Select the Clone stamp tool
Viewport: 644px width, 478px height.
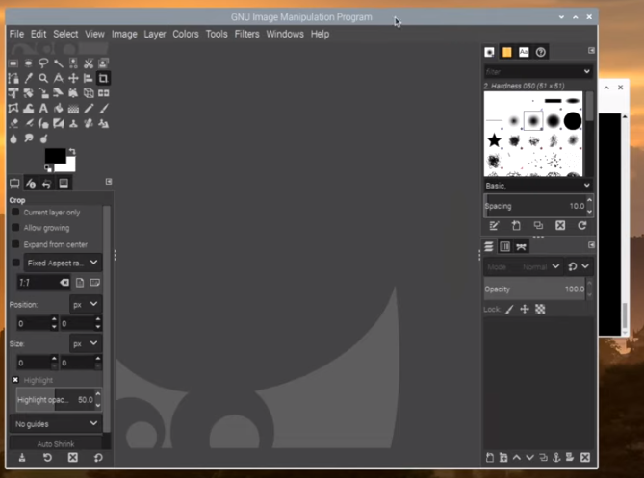73,123
